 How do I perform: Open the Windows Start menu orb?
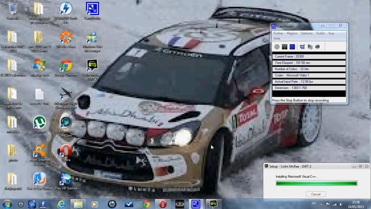[7, 204]
